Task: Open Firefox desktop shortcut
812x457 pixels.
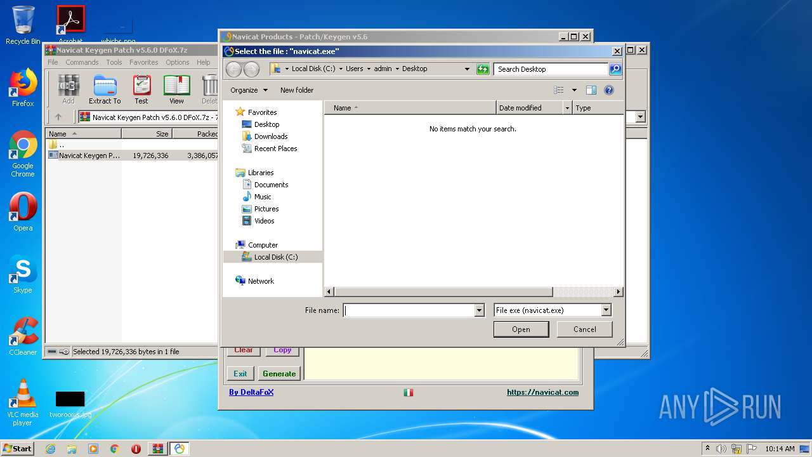Action: pos(23,88)
